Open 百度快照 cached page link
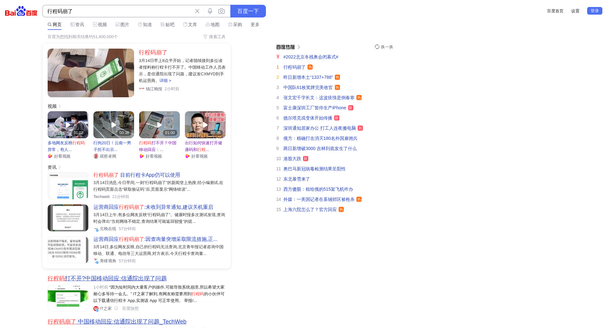The image size is (610, 328). (x=130, y=309)
